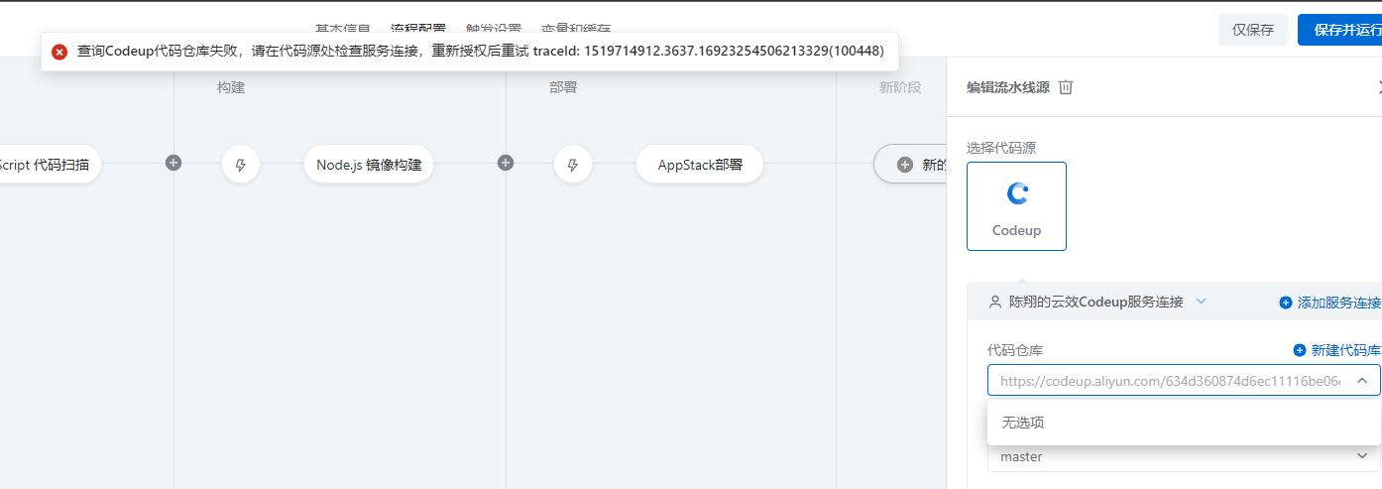Open the AppStack部署 task node
This screenshot has height=489, width=1382.
click(700, 165)
